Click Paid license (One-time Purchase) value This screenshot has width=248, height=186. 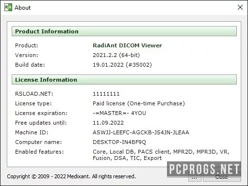click(139, 103)
